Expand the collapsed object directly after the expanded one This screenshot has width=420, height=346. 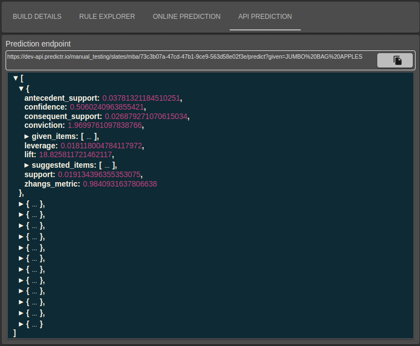[21, 204]
